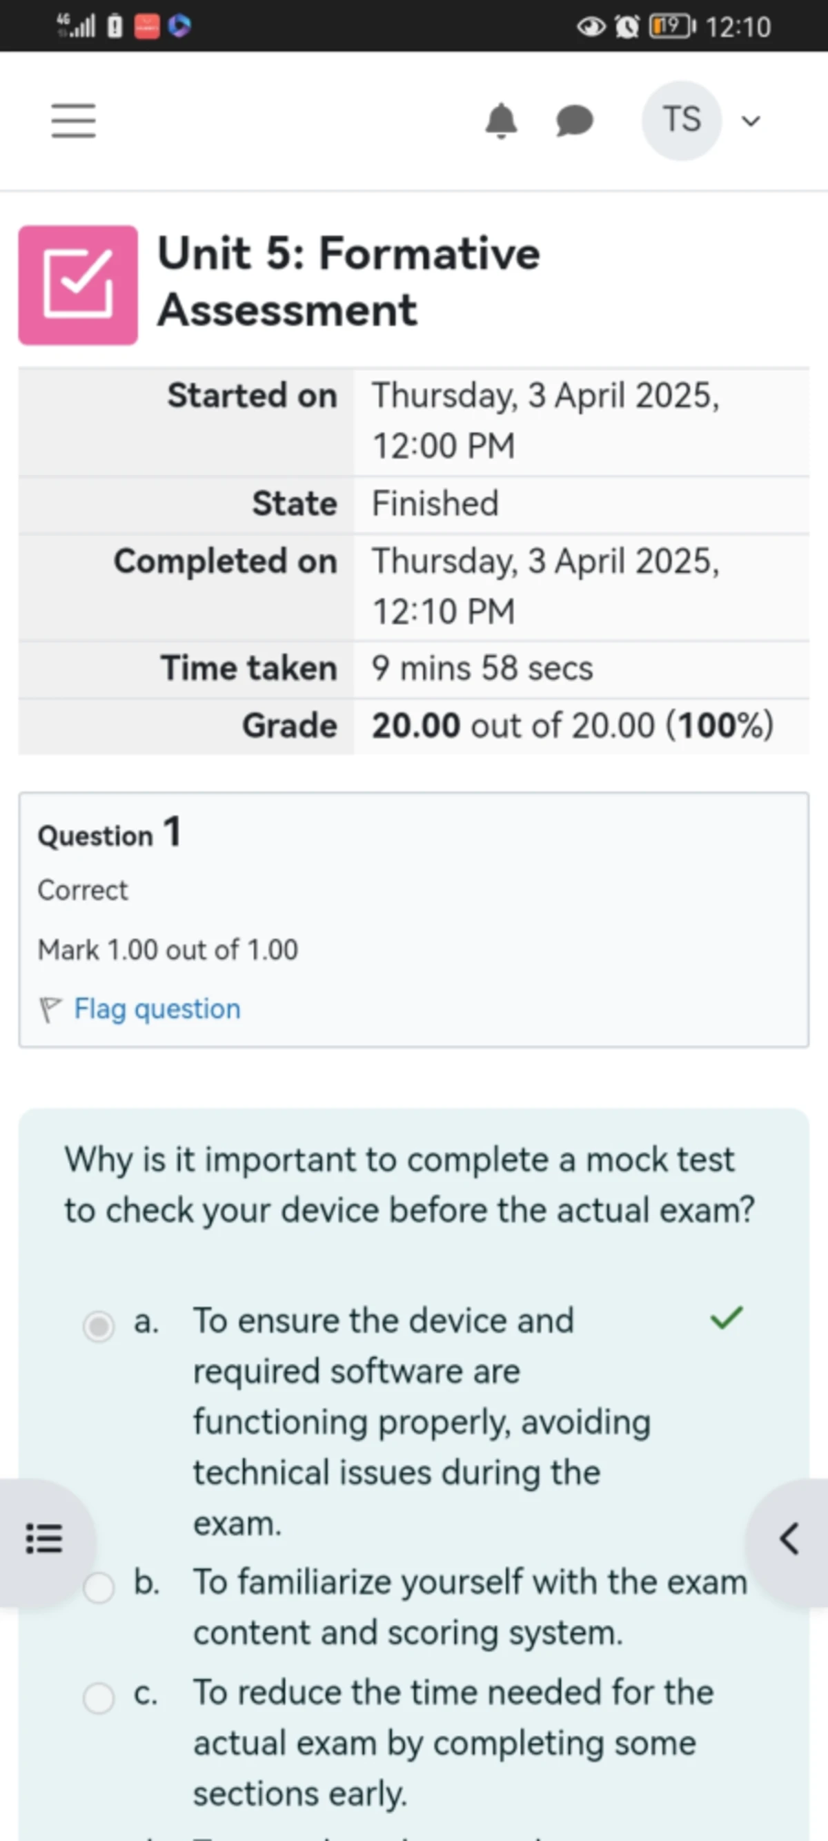Select radio option a
The height and width of the screenshot is (1841, 828).
(x=99, y=1327)
